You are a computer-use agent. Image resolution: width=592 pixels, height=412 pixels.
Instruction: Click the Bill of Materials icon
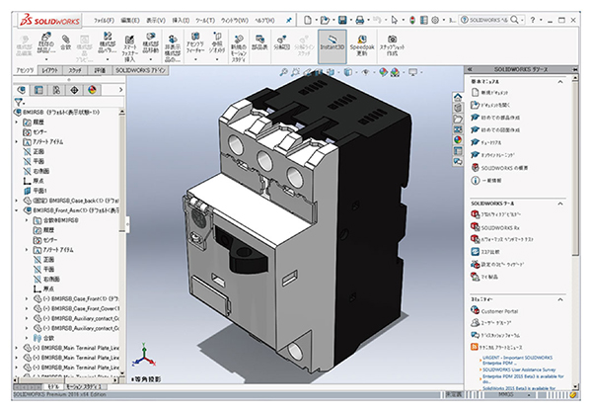pyautogui.click(x=259, y=41)
